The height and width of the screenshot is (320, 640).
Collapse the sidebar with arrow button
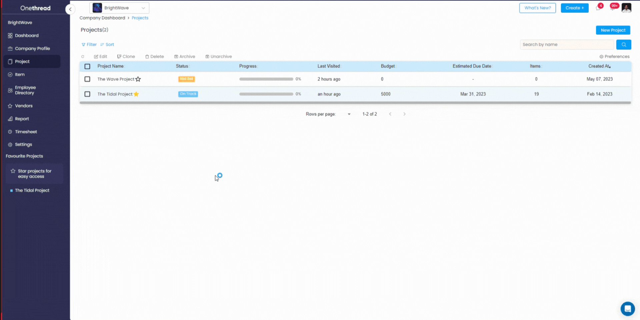(70, 9)
